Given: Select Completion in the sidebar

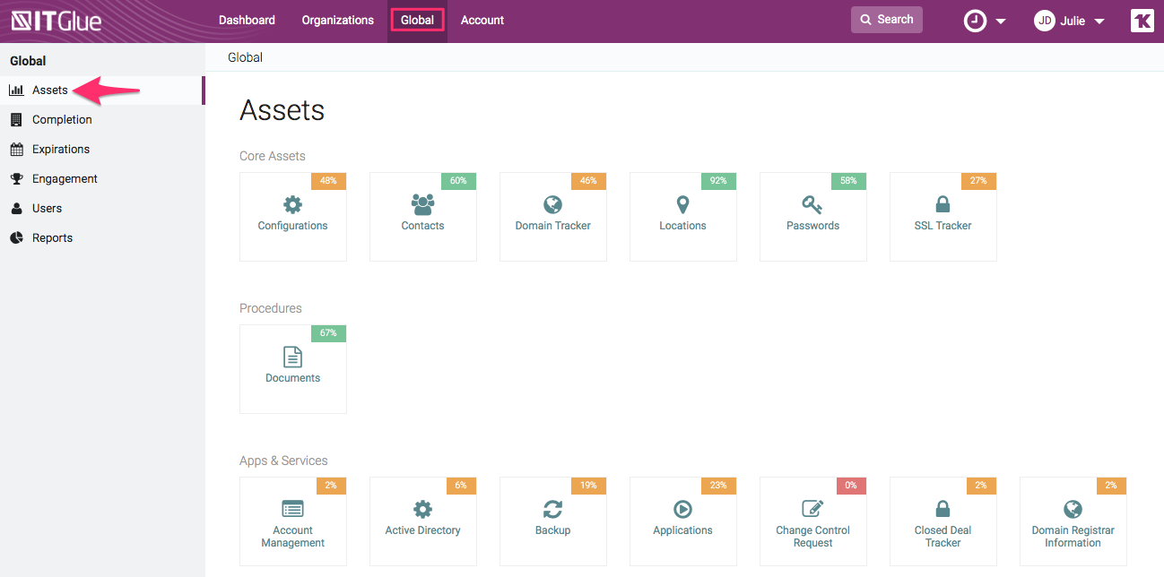Looking at the screenshot, I should click(x=62, y=119).
